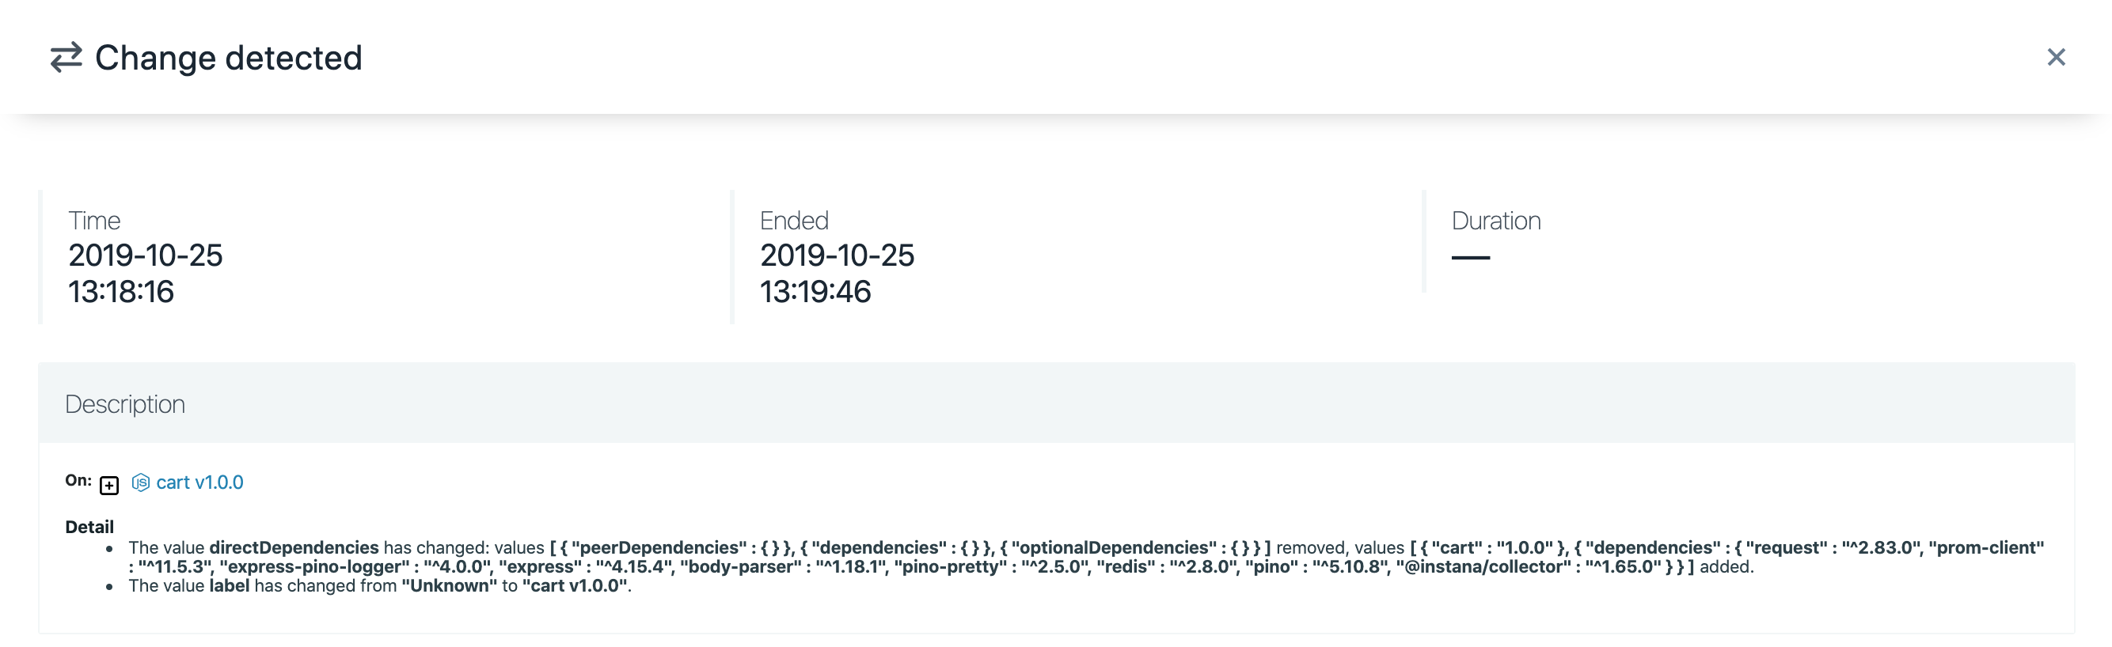The width and height of the screenshot is (2112, 647).
Task: Expand the plus box next to On:
Action: 109,485
